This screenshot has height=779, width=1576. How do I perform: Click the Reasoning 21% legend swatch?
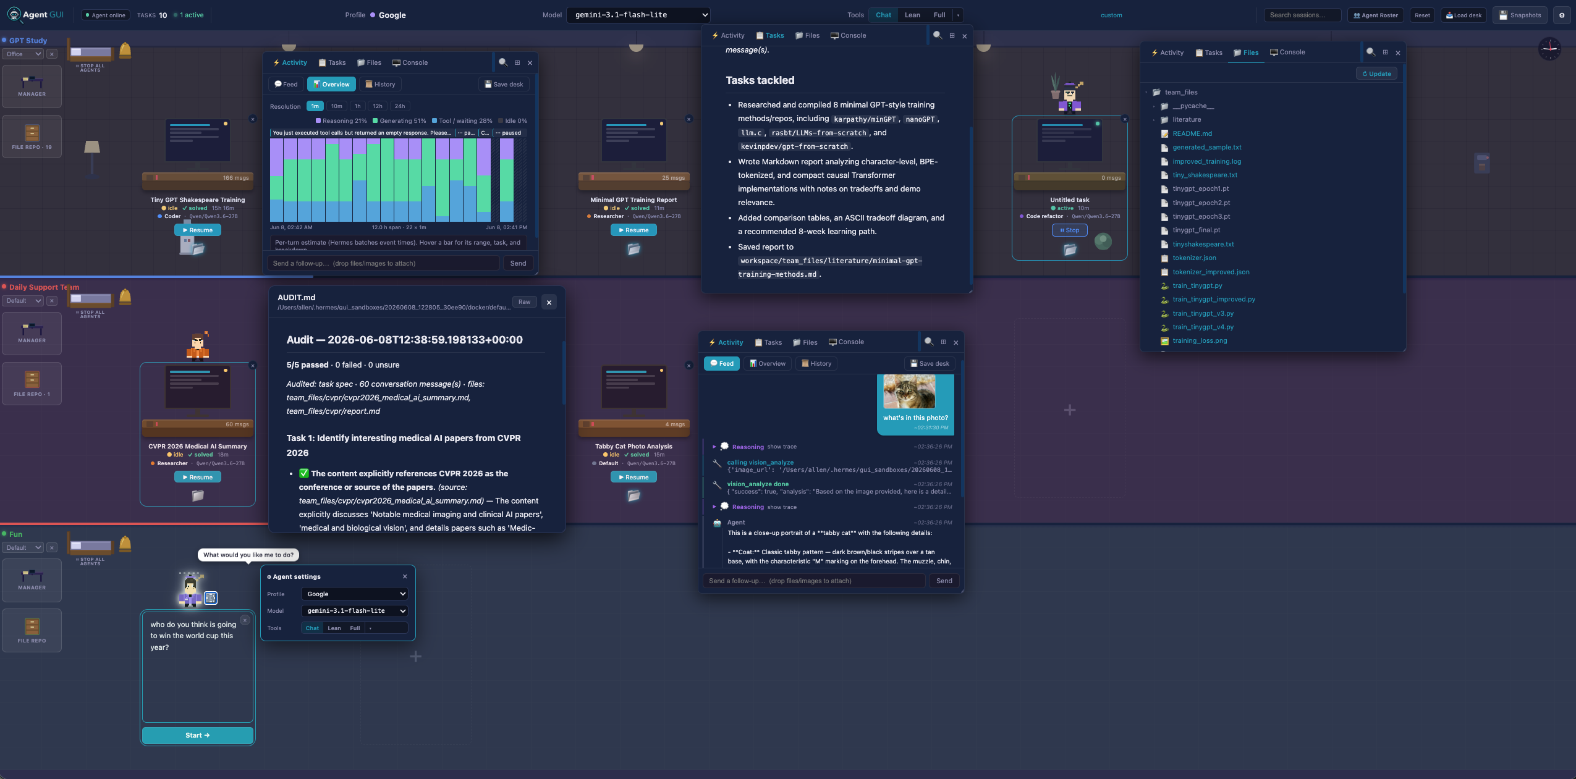[318, 121]
